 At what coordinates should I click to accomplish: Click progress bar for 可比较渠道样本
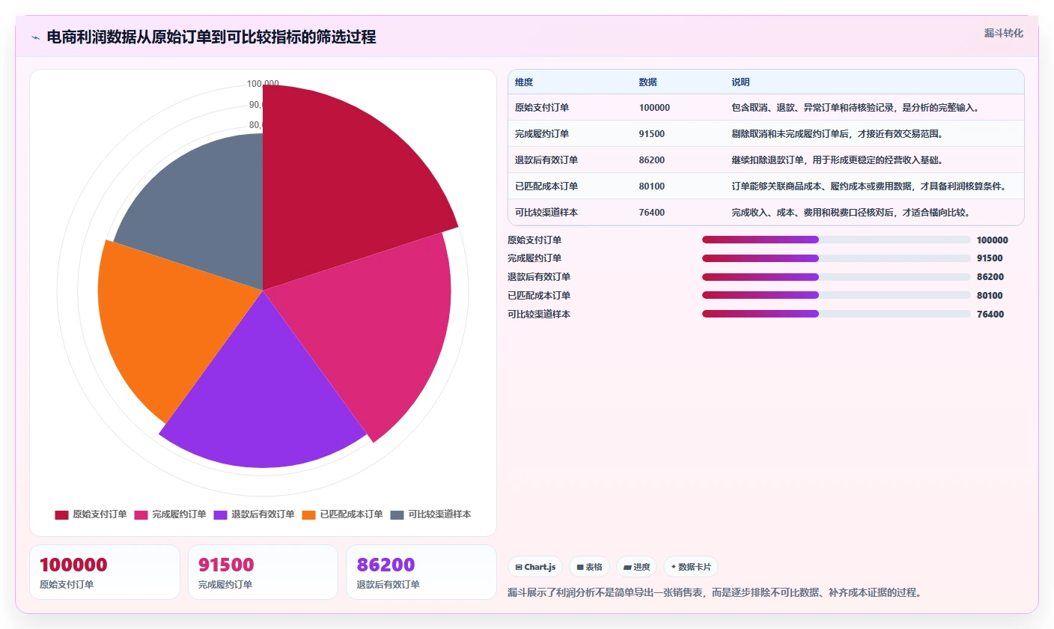click(836, 314)
